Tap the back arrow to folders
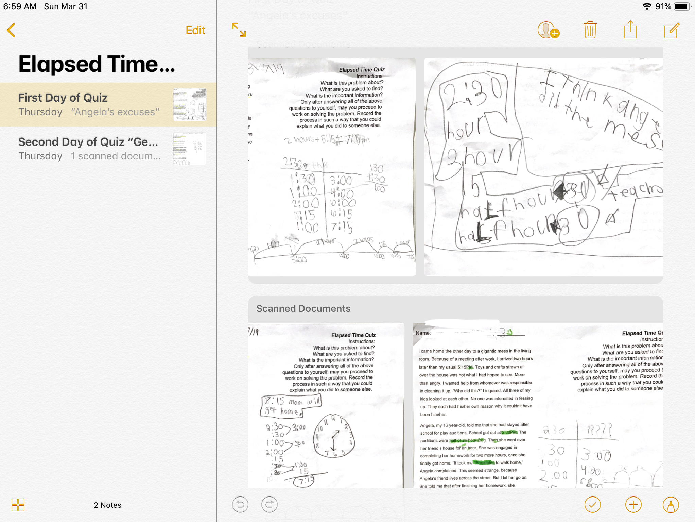The image size is (695, 522). point(11,30)
